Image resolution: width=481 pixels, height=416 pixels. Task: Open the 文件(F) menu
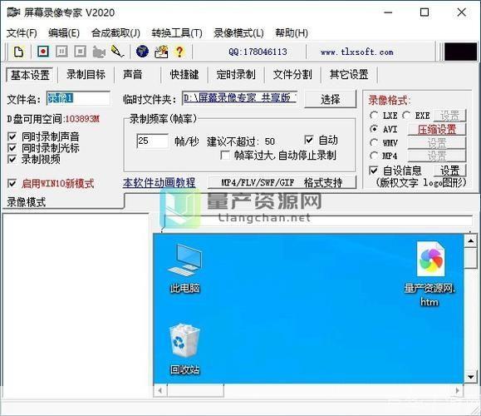22,33
